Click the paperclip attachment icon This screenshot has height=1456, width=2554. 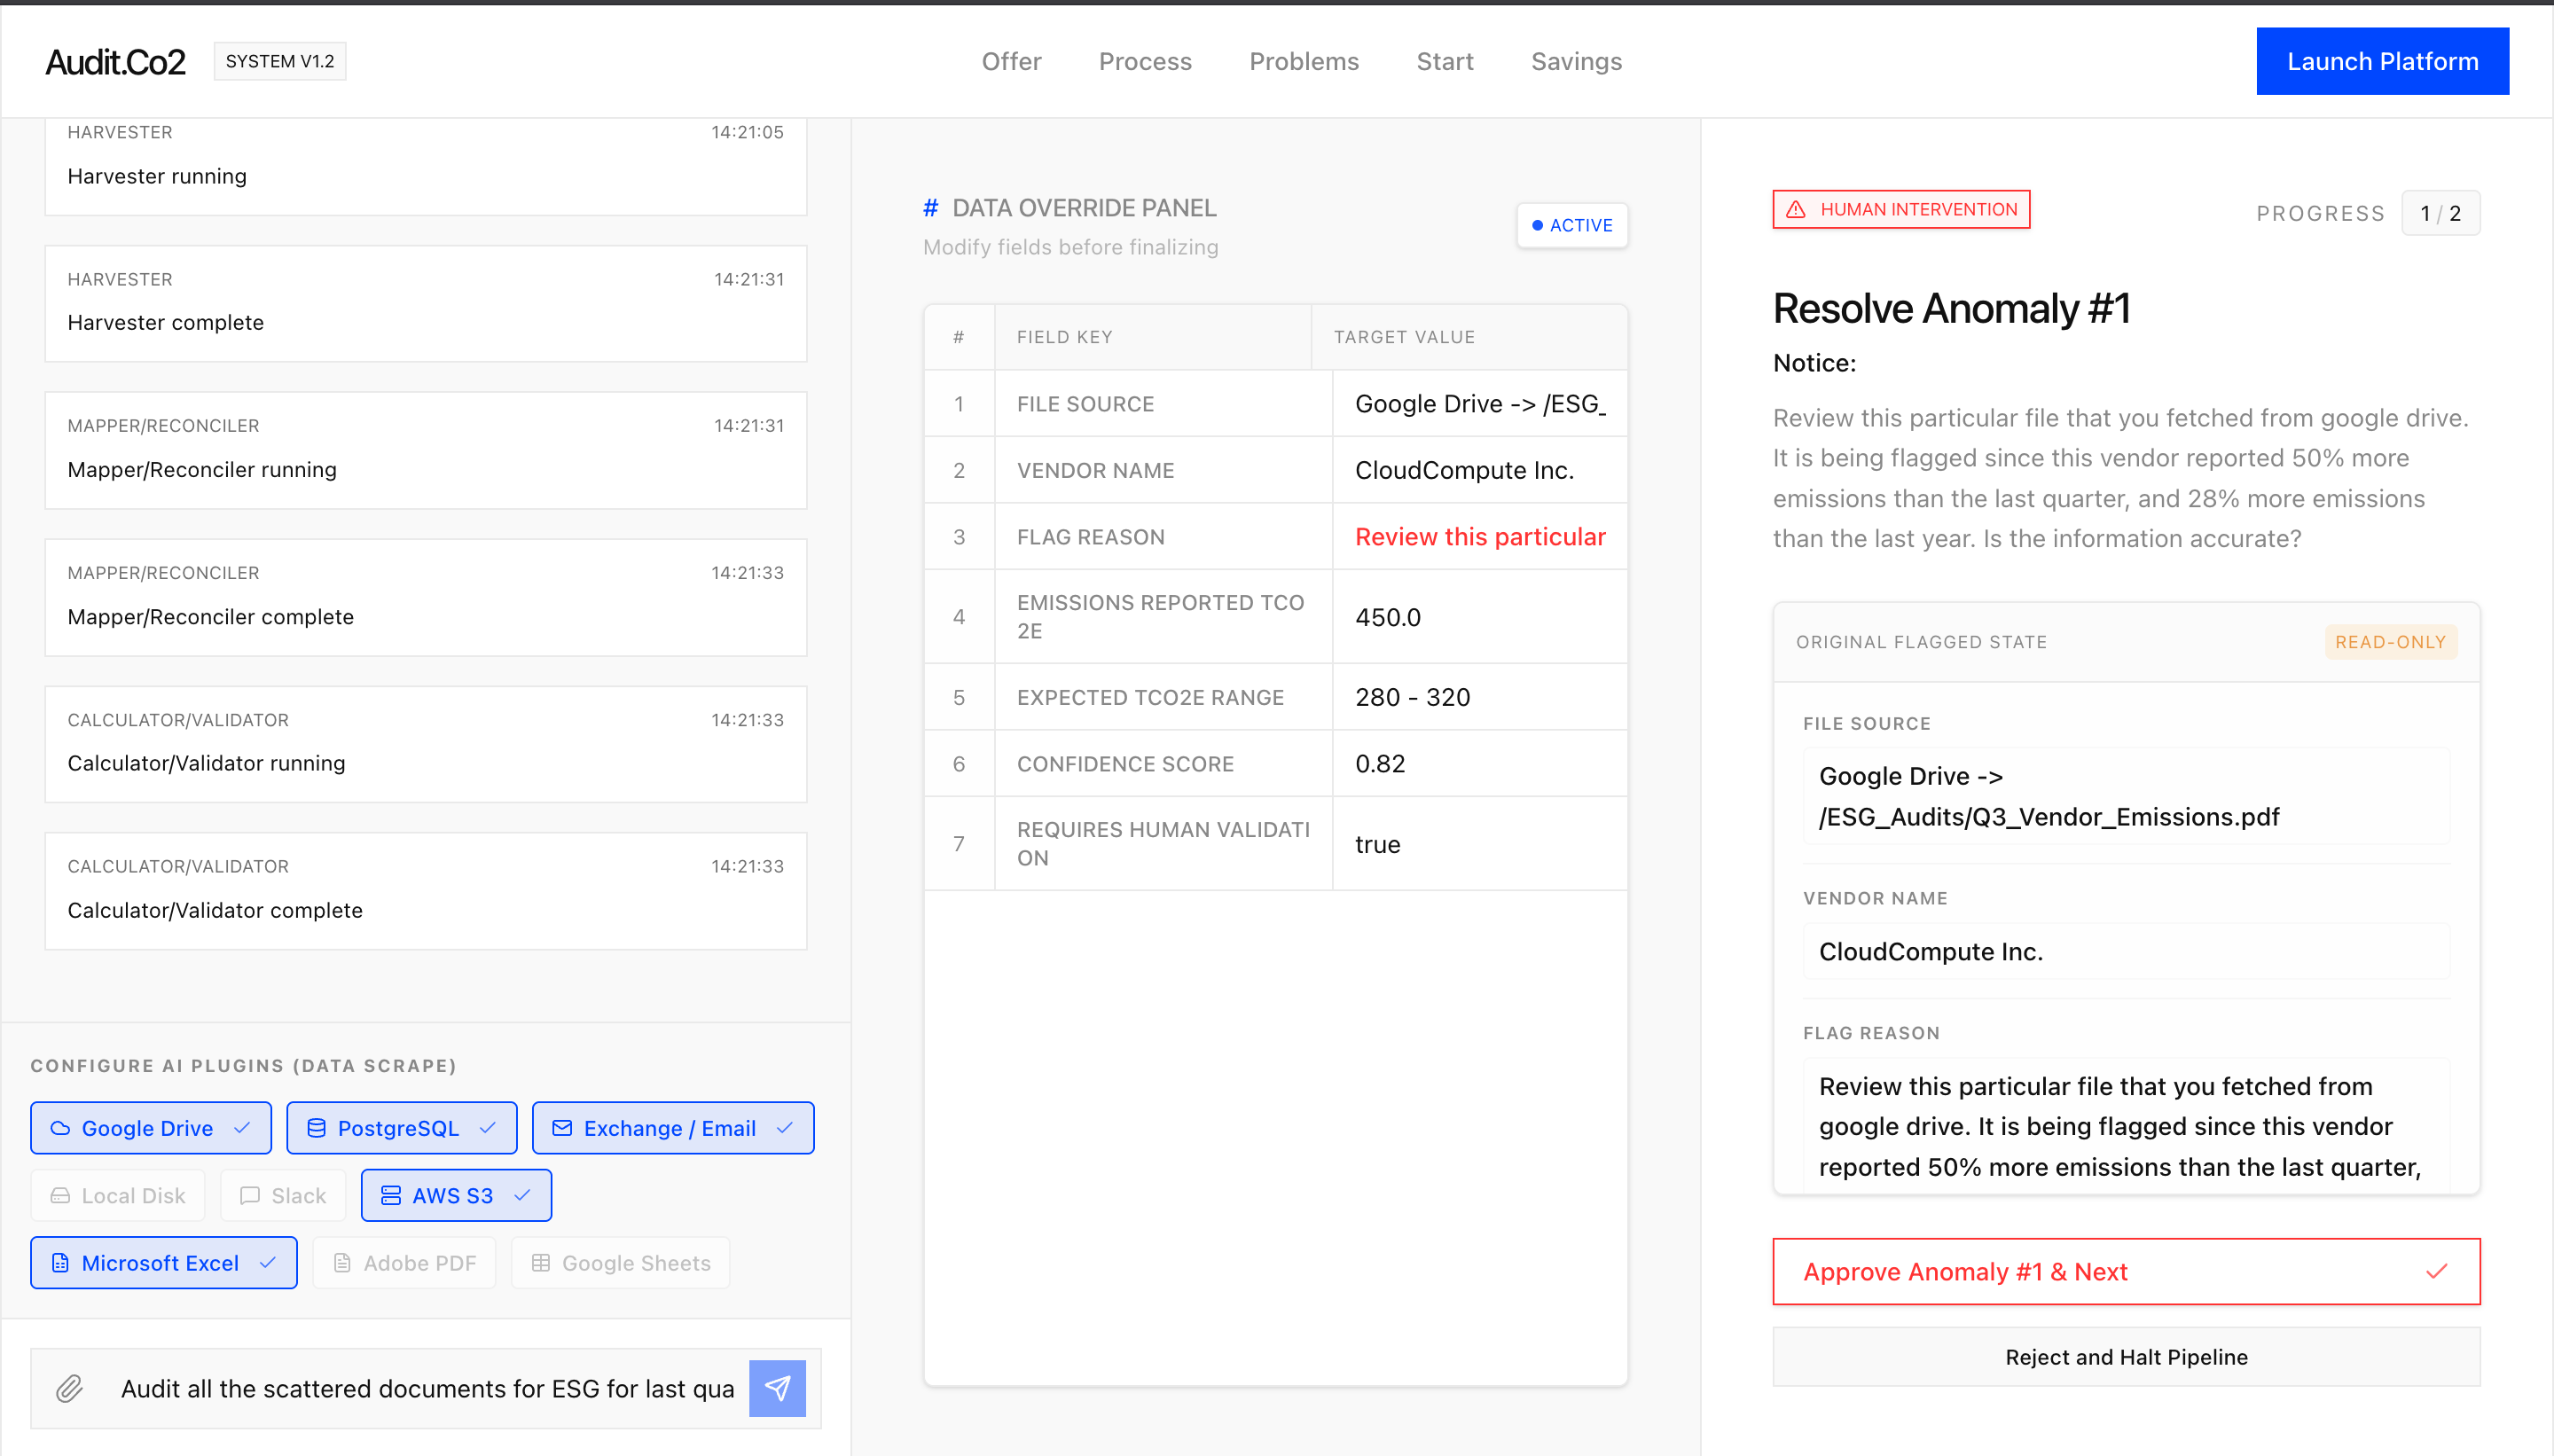point(69,1388)
